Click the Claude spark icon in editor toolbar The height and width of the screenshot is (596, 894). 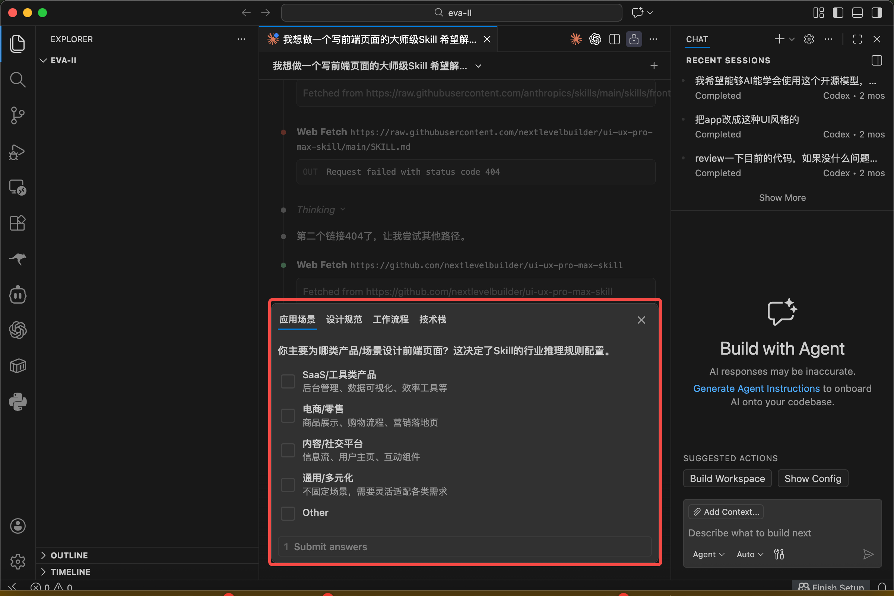tap(576, 39)
